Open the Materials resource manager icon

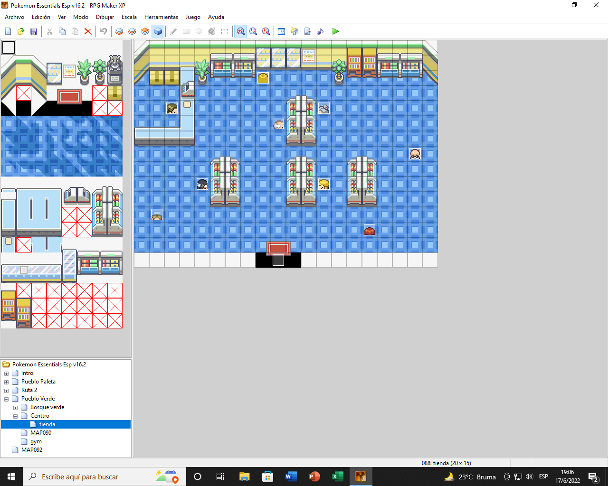[294, 31]
